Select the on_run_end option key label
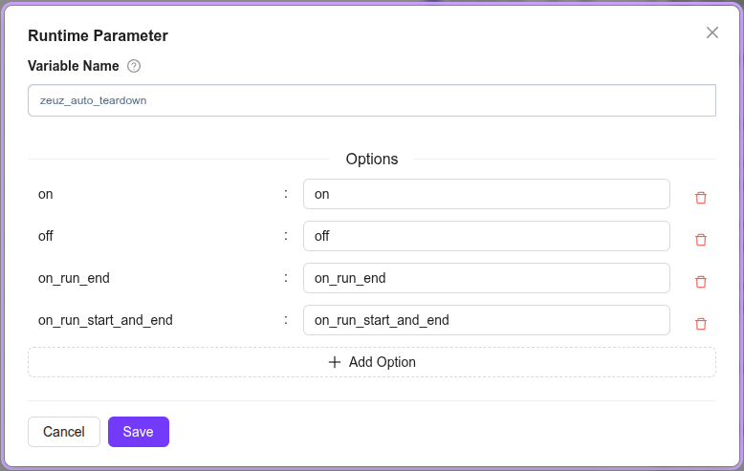The image size is (744, 471). point(74,278)
